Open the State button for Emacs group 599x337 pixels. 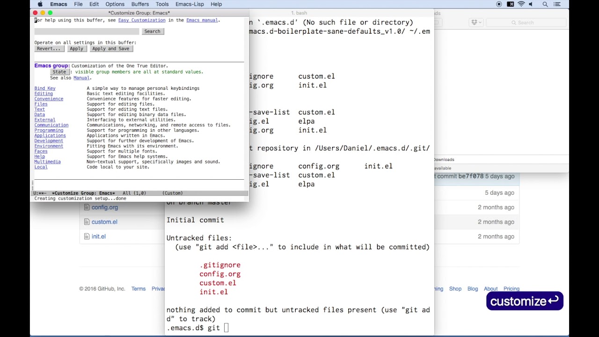(59, 72)
